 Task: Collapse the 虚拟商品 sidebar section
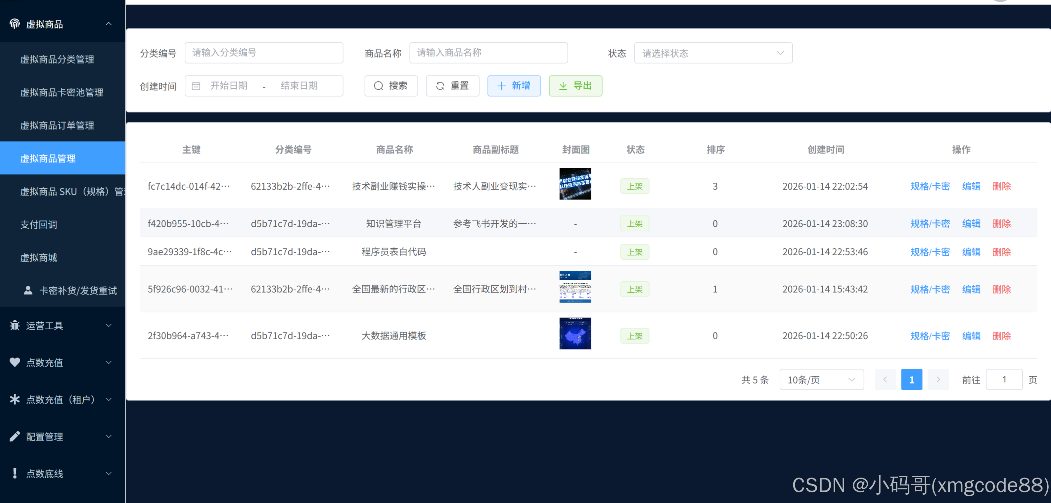(109, 24)
